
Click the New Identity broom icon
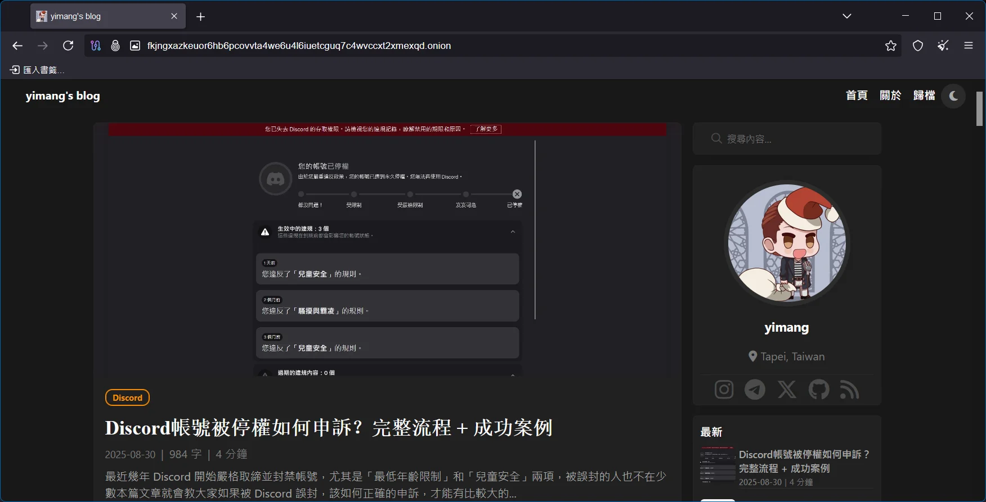coord(943,46)
